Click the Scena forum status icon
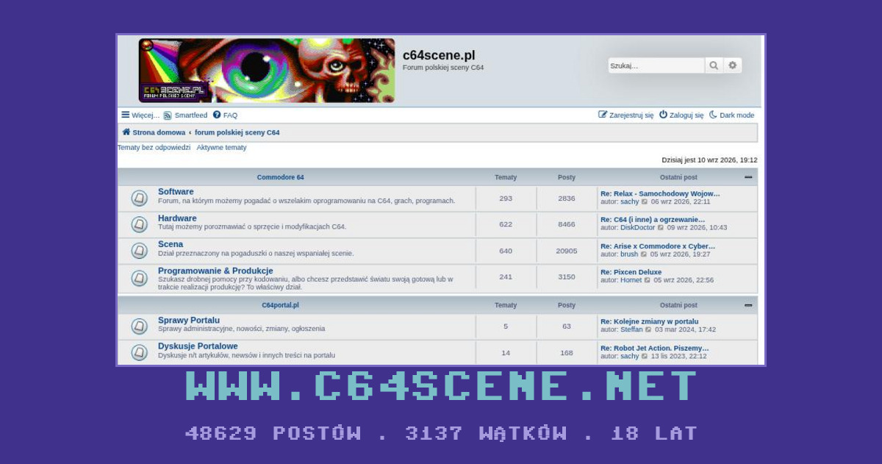Screen dimensions: 882x464 (139, 251)
